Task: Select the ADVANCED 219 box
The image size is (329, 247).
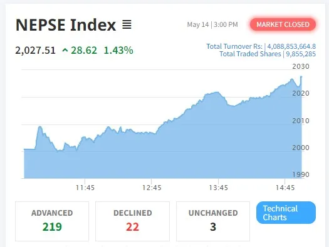Action: coord(52,221)
